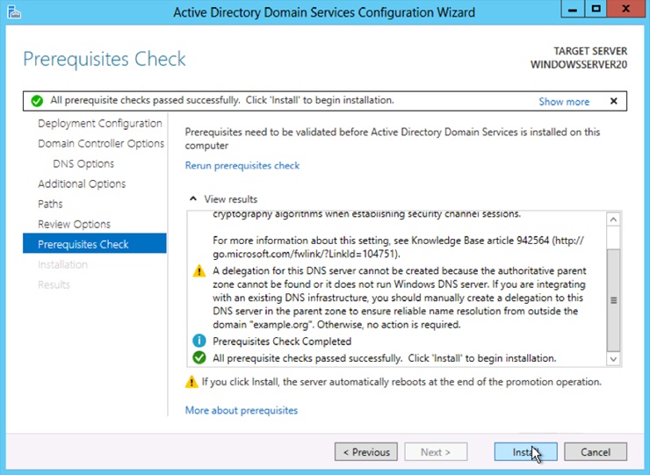Open More about prerequisites link
The image size is (650, 475).
242,410
